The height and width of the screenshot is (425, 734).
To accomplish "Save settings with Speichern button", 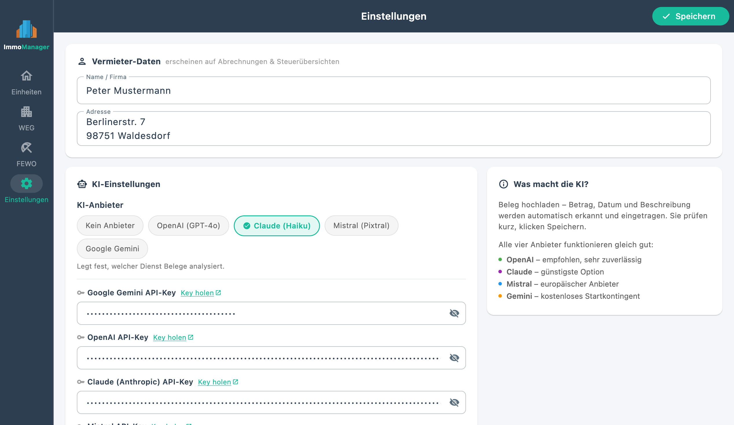I will coord(691,16).
